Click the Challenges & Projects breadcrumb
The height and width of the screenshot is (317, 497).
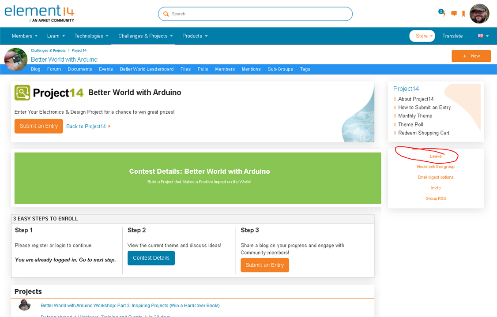click(x=48, y=50)
